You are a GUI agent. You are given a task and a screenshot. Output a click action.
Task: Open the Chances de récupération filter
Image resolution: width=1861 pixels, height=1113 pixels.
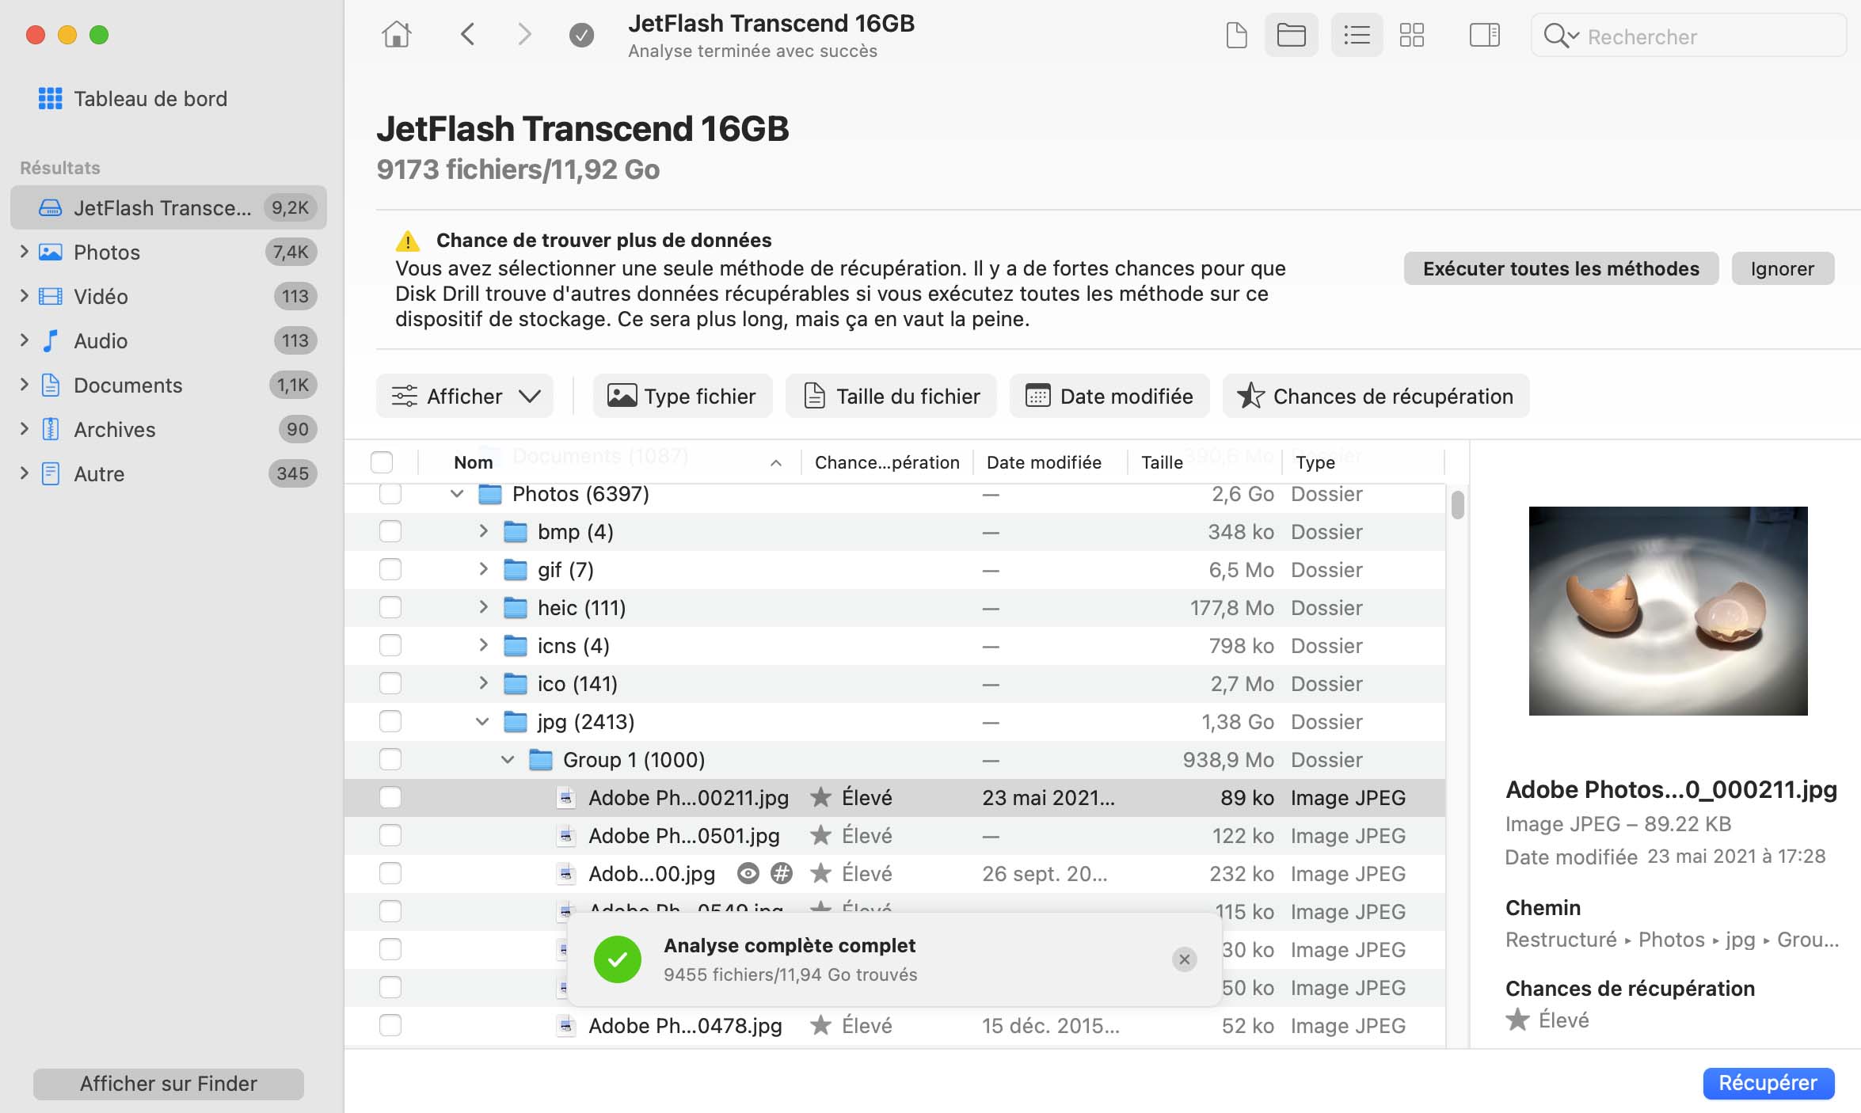(x=1376, y=396)
